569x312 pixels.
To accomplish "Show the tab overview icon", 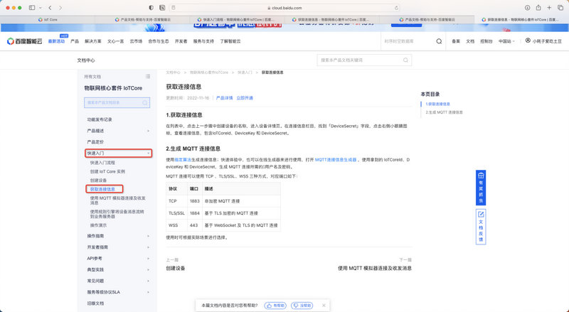I will click(x=560, y=8).
